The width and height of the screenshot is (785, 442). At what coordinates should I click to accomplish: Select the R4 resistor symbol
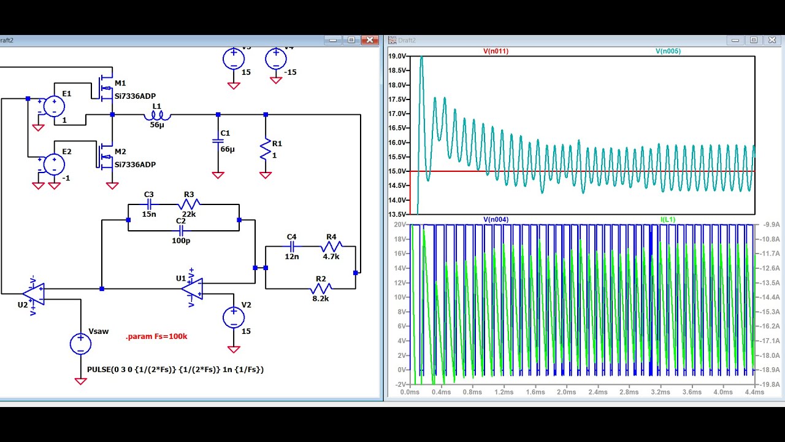tap(331, 247)
